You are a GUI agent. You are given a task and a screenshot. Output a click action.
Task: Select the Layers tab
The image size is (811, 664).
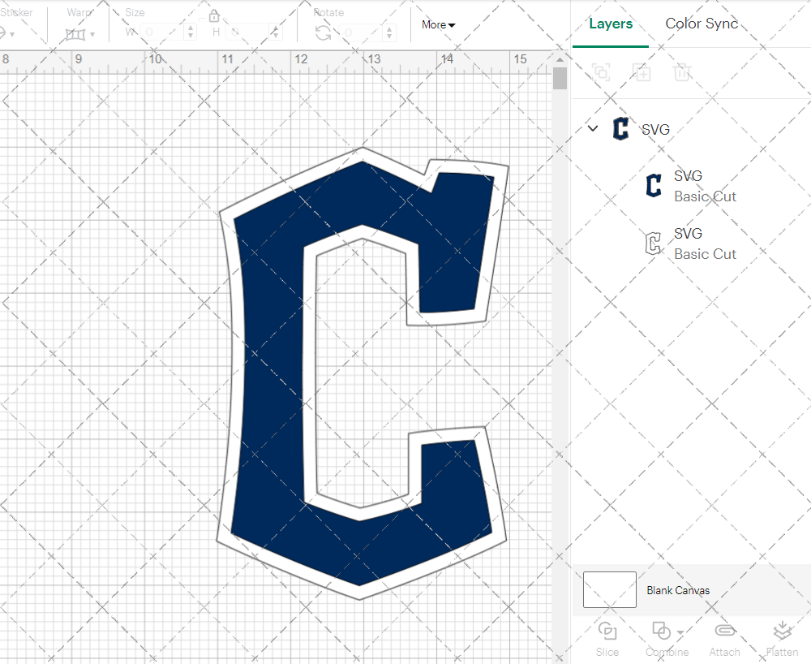[x=611, y=24]
